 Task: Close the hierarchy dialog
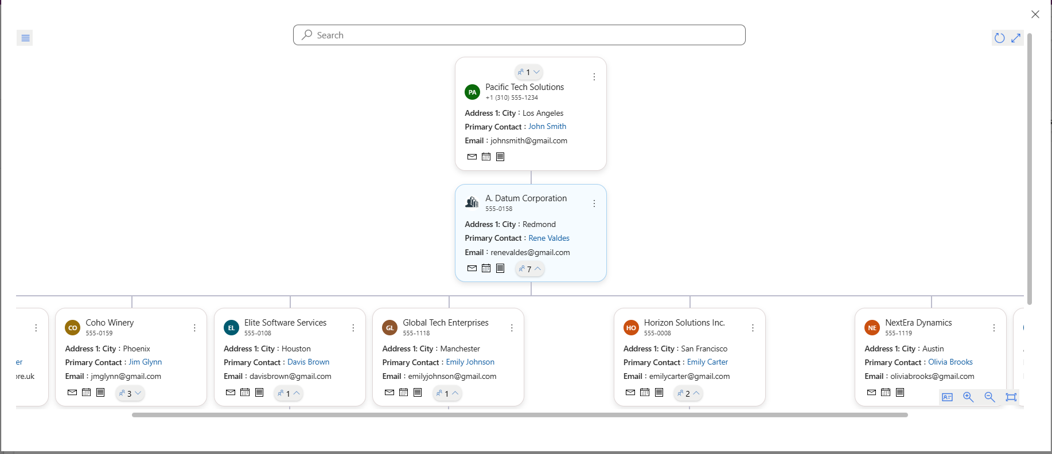click(x=1035, y=14)
